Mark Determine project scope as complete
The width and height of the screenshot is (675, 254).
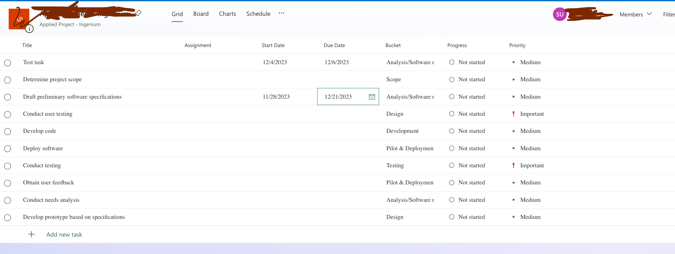(x=7, y=80)
